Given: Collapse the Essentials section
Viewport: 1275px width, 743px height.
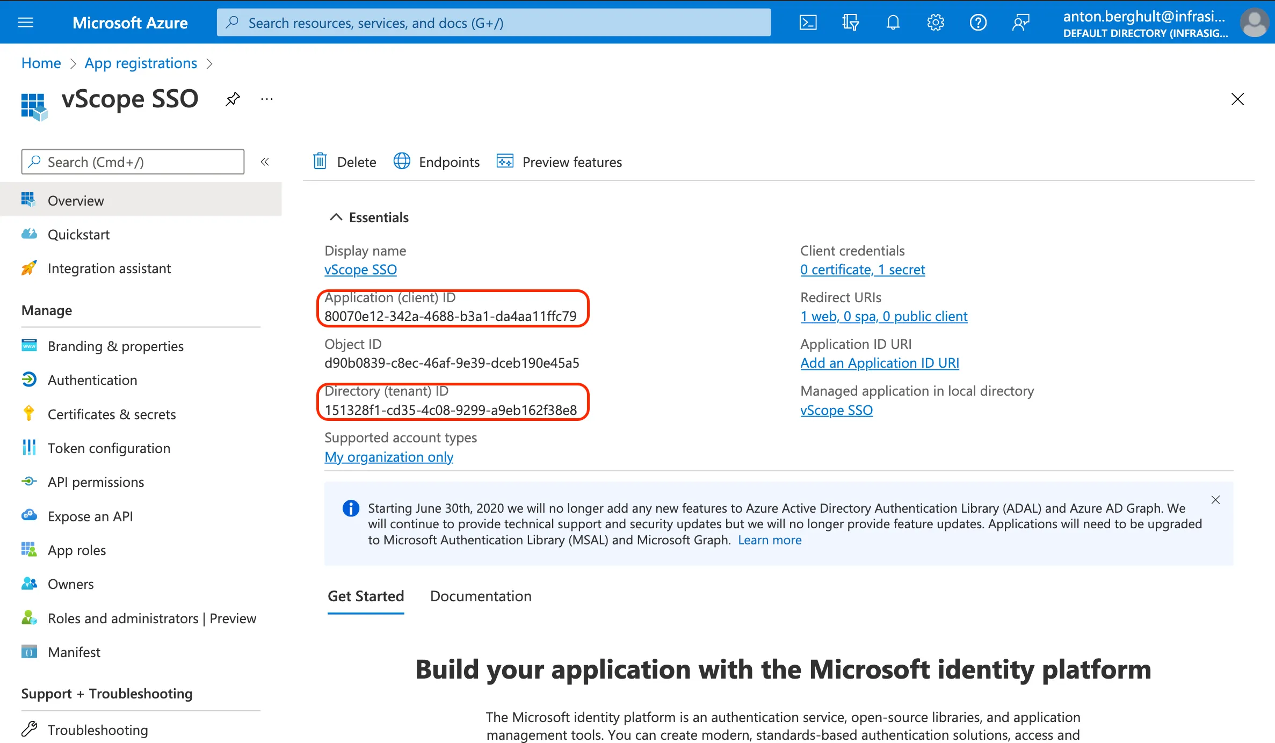Looking at the screenshot, I should coord(336,217).
